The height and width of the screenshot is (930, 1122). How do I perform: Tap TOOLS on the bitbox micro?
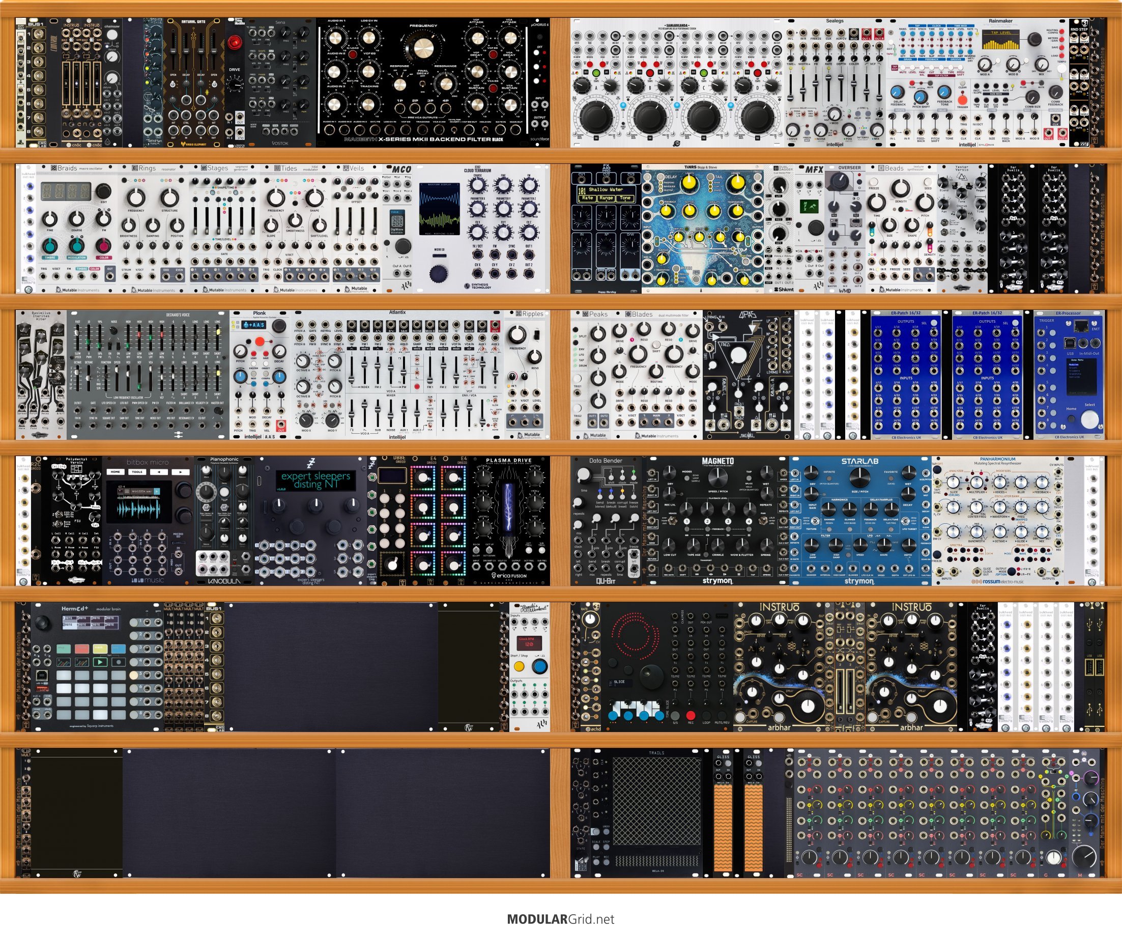point(137,472)
